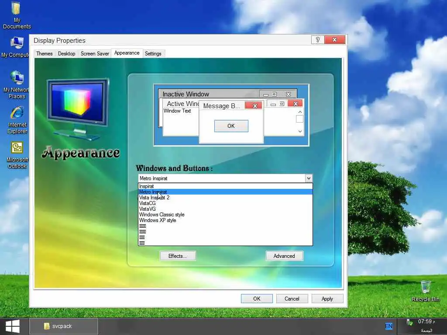447x335 pixels.
Task: Launch Microsoft Outlook desktop icon
Action: point(17,155)
